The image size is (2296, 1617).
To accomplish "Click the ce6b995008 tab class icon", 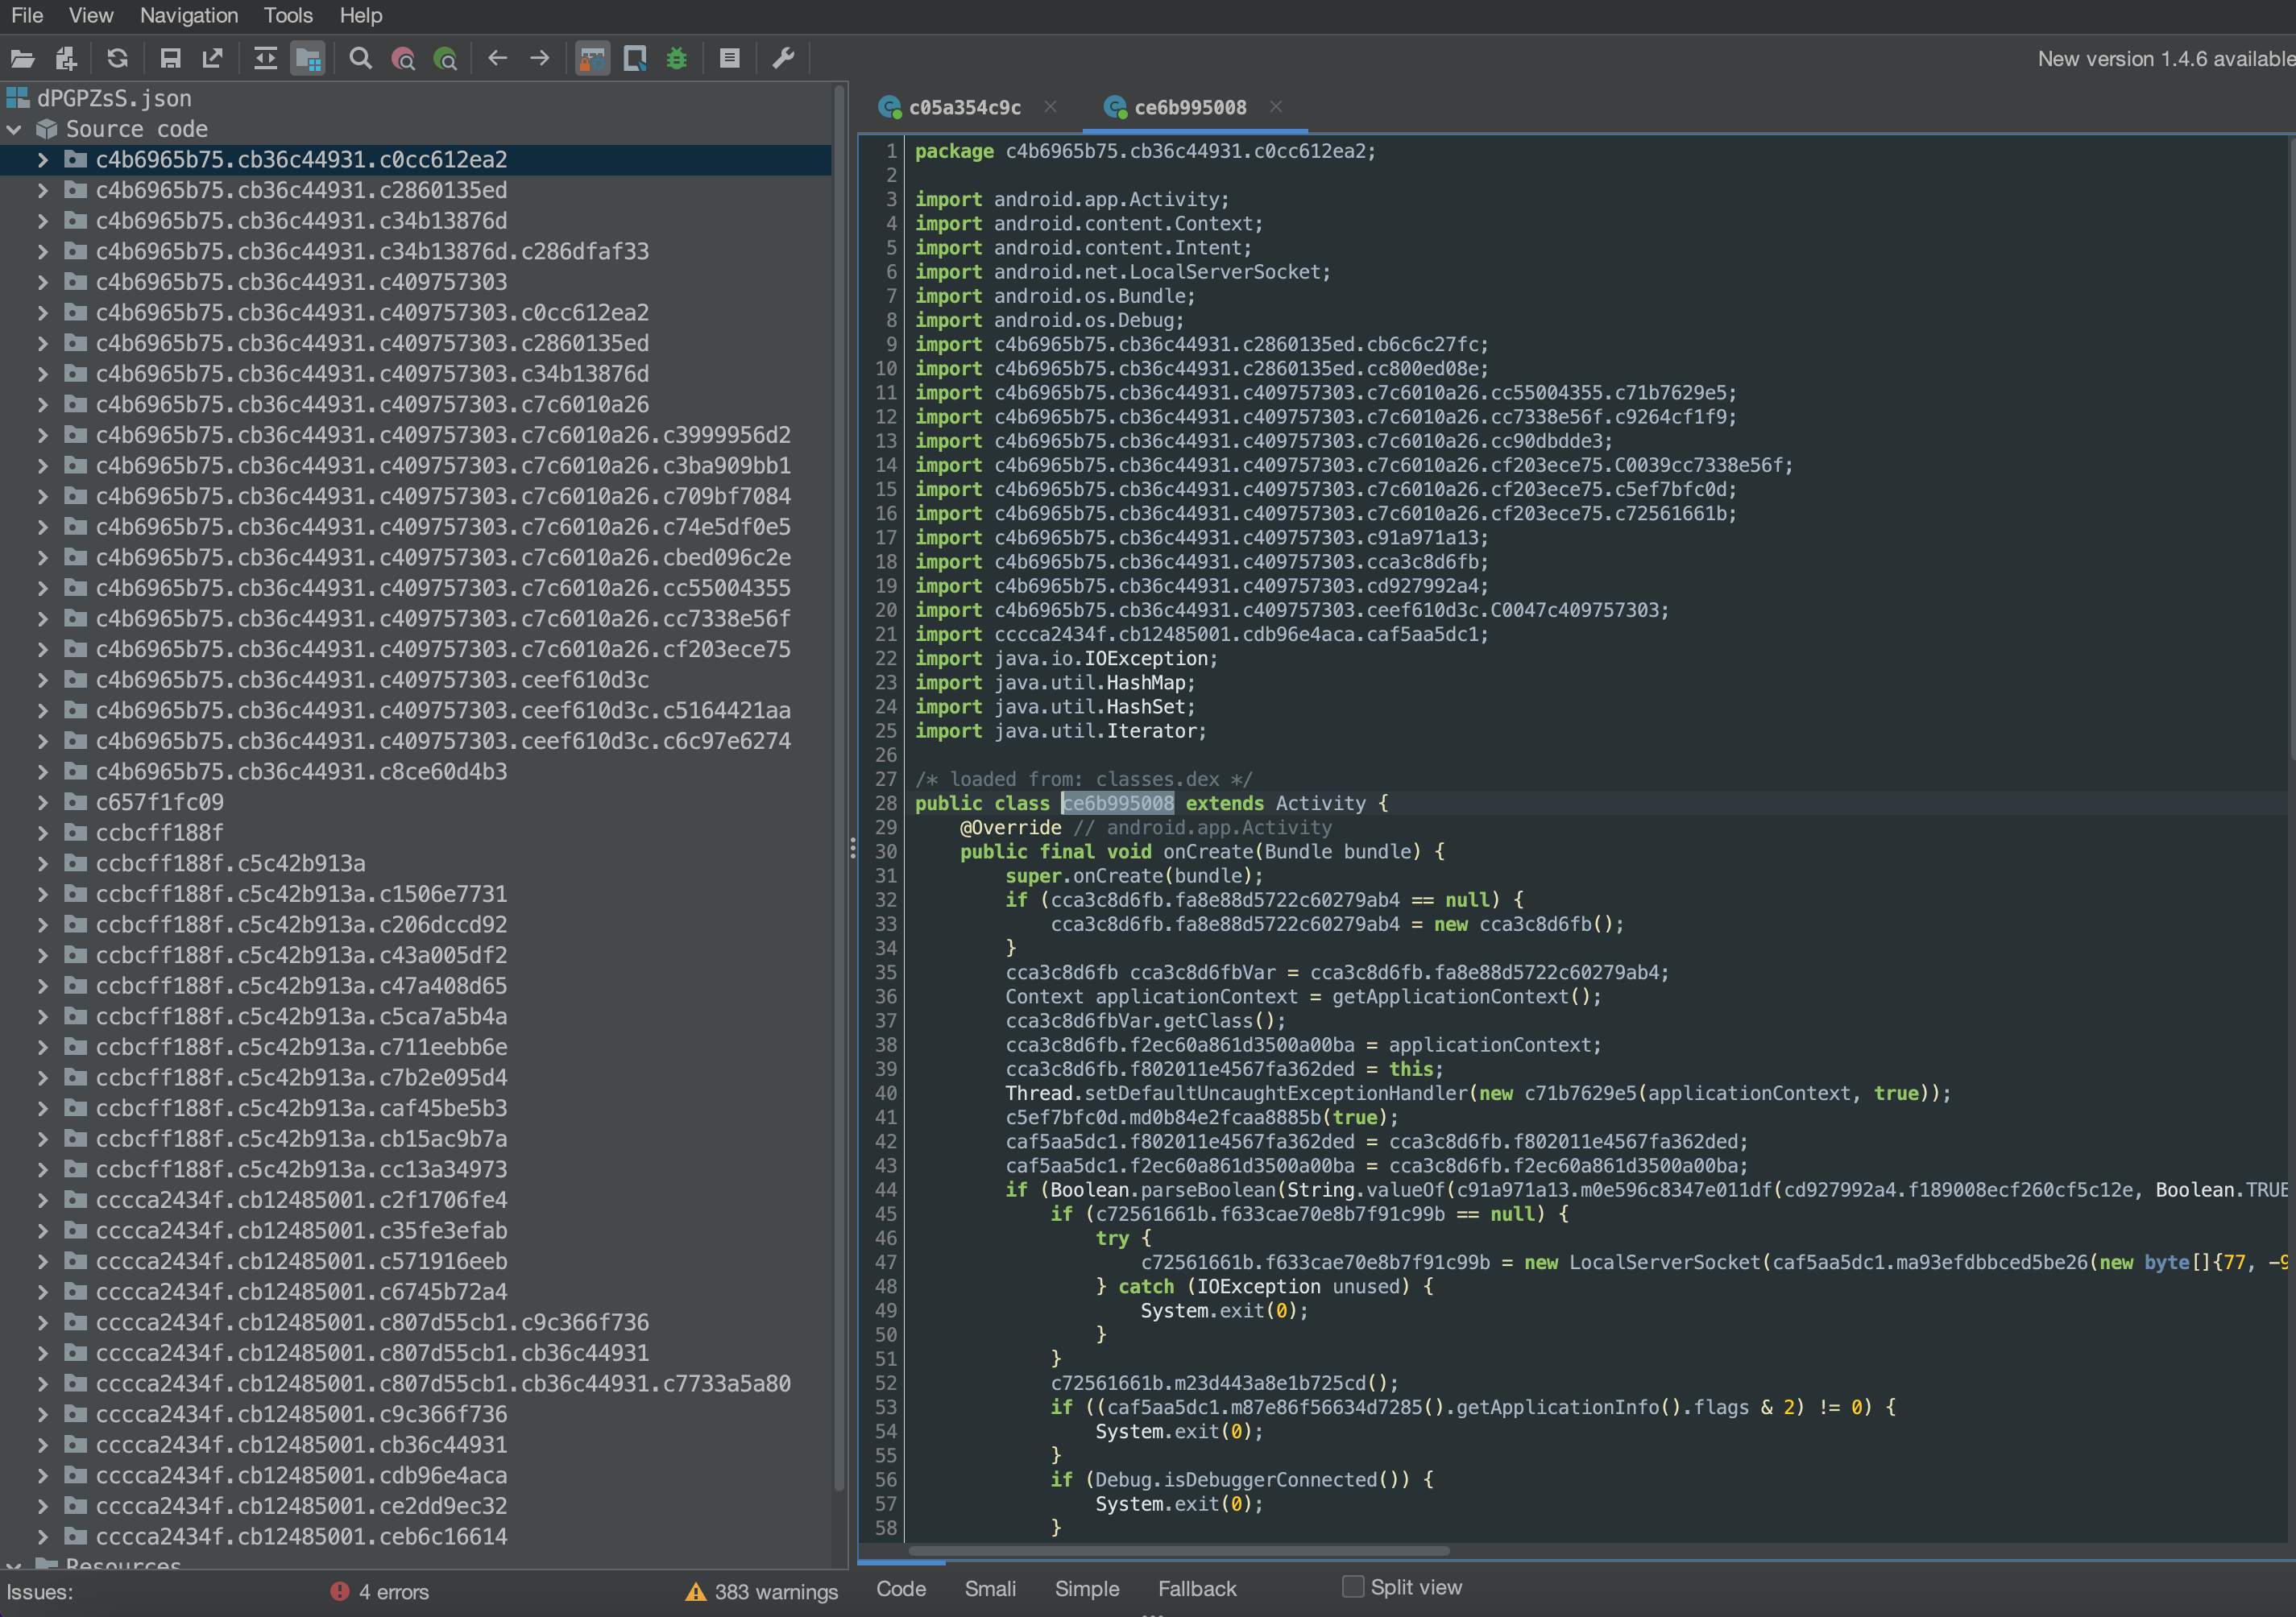I will (1115, 107).
